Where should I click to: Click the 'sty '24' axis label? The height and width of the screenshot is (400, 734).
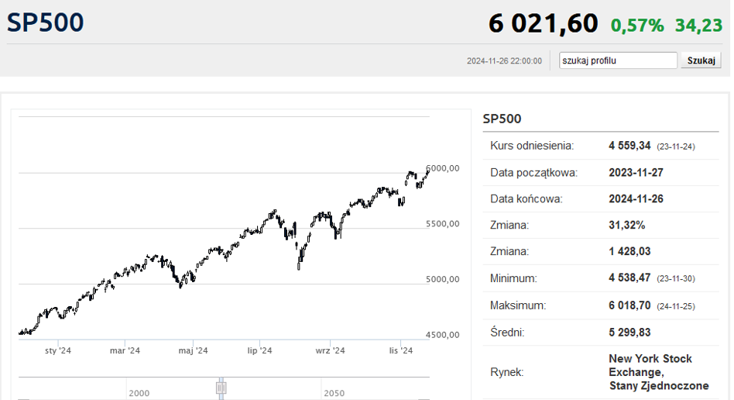click(58, 350)
